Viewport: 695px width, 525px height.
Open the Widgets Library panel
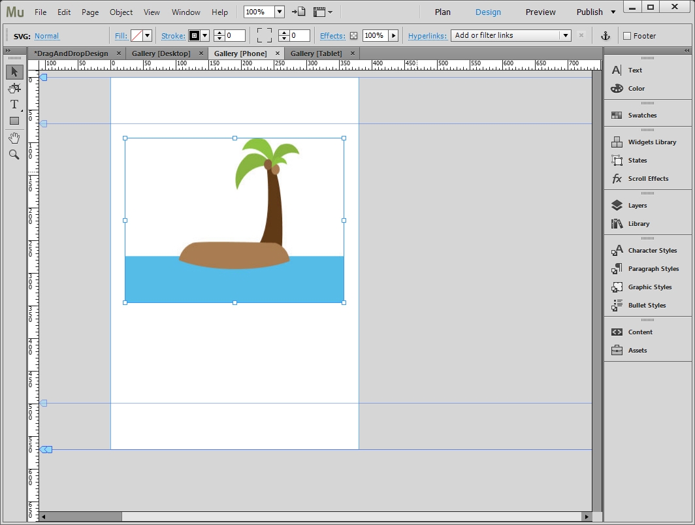pyautogui.click(x=651, y=142)
